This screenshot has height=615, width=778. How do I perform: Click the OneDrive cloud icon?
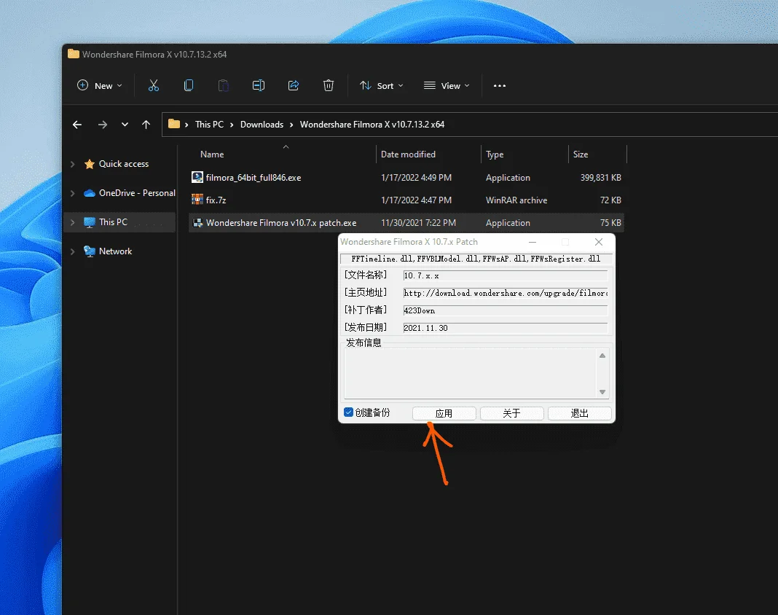(90, 193)
